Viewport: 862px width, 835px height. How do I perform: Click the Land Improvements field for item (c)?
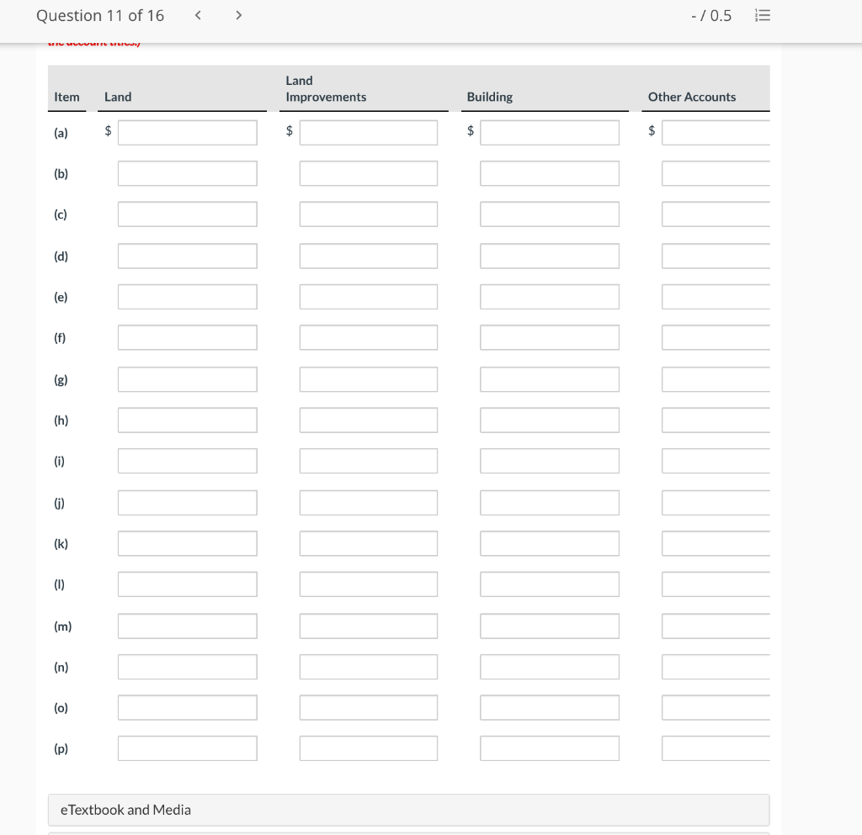click(369, 214)
